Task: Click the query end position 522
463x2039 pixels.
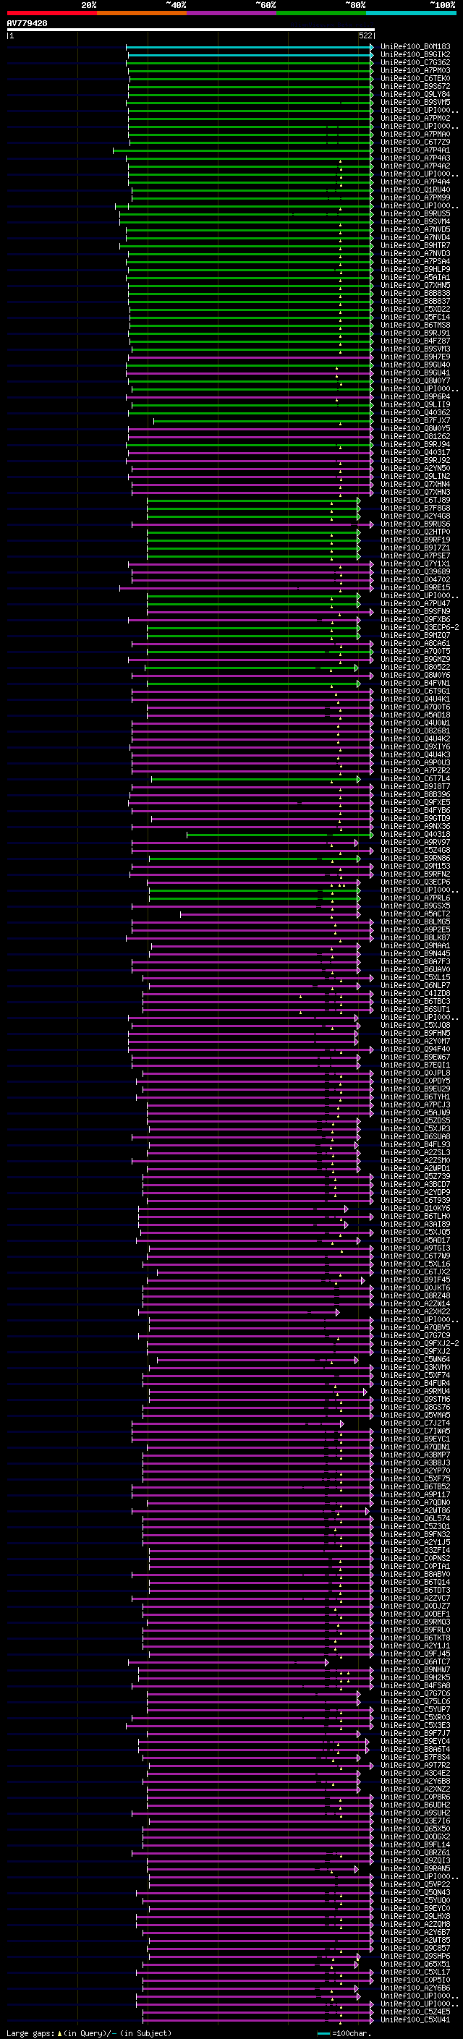Action: click(x=365, y=35)
